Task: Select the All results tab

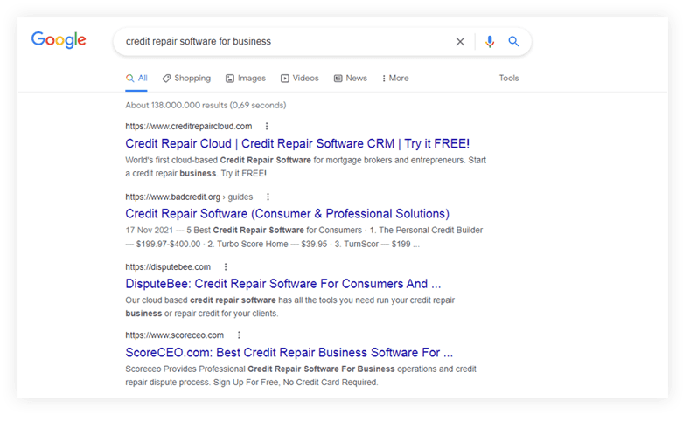Action: (136, 78)
